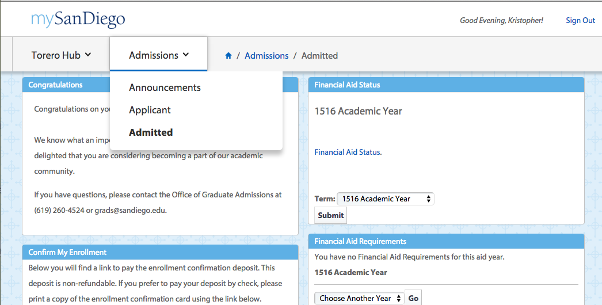Click the home icon in the breadcrumb
Screen dimensions: 602x305
coord(228,56)
